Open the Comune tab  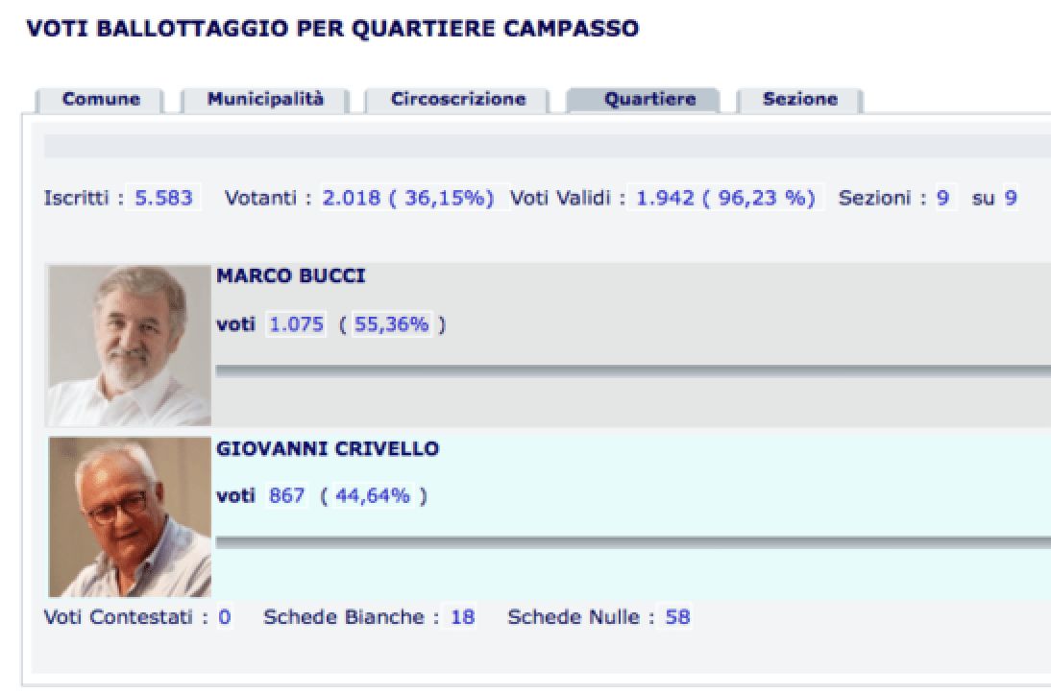click(101, 100)
